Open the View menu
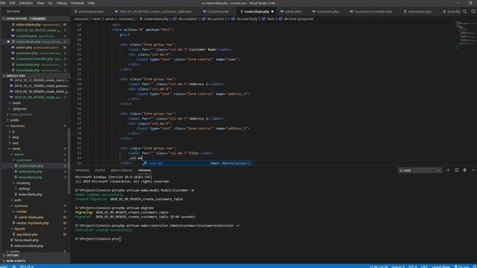The image size is (477, 268). (x=40, y=3)
